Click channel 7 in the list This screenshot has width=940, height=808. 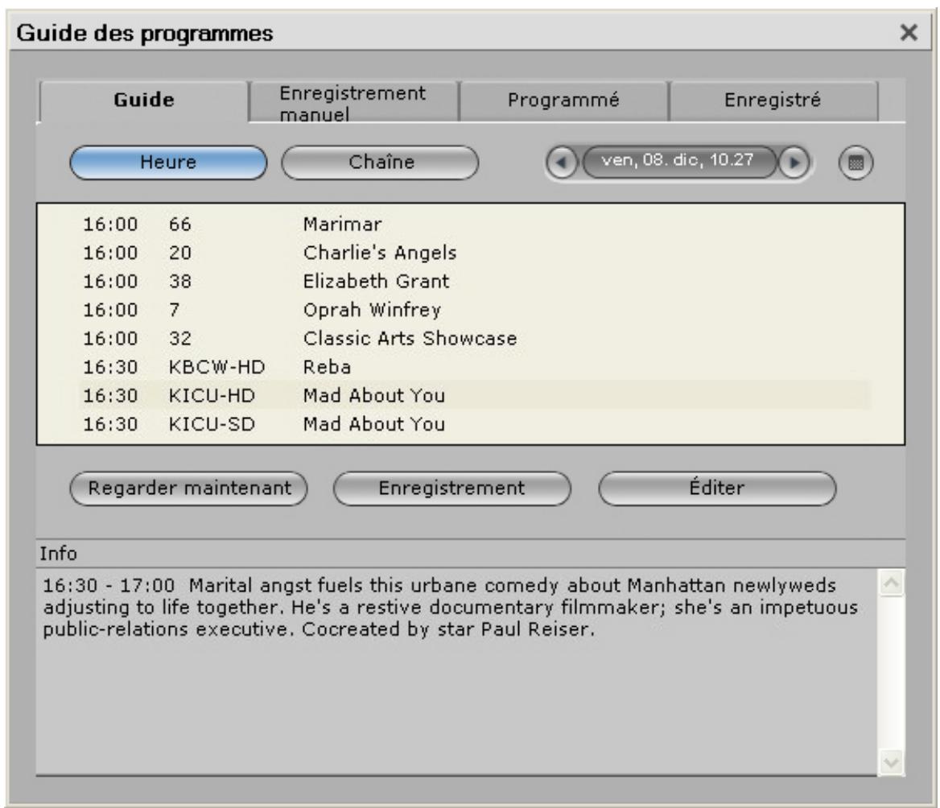coord(174,310)
